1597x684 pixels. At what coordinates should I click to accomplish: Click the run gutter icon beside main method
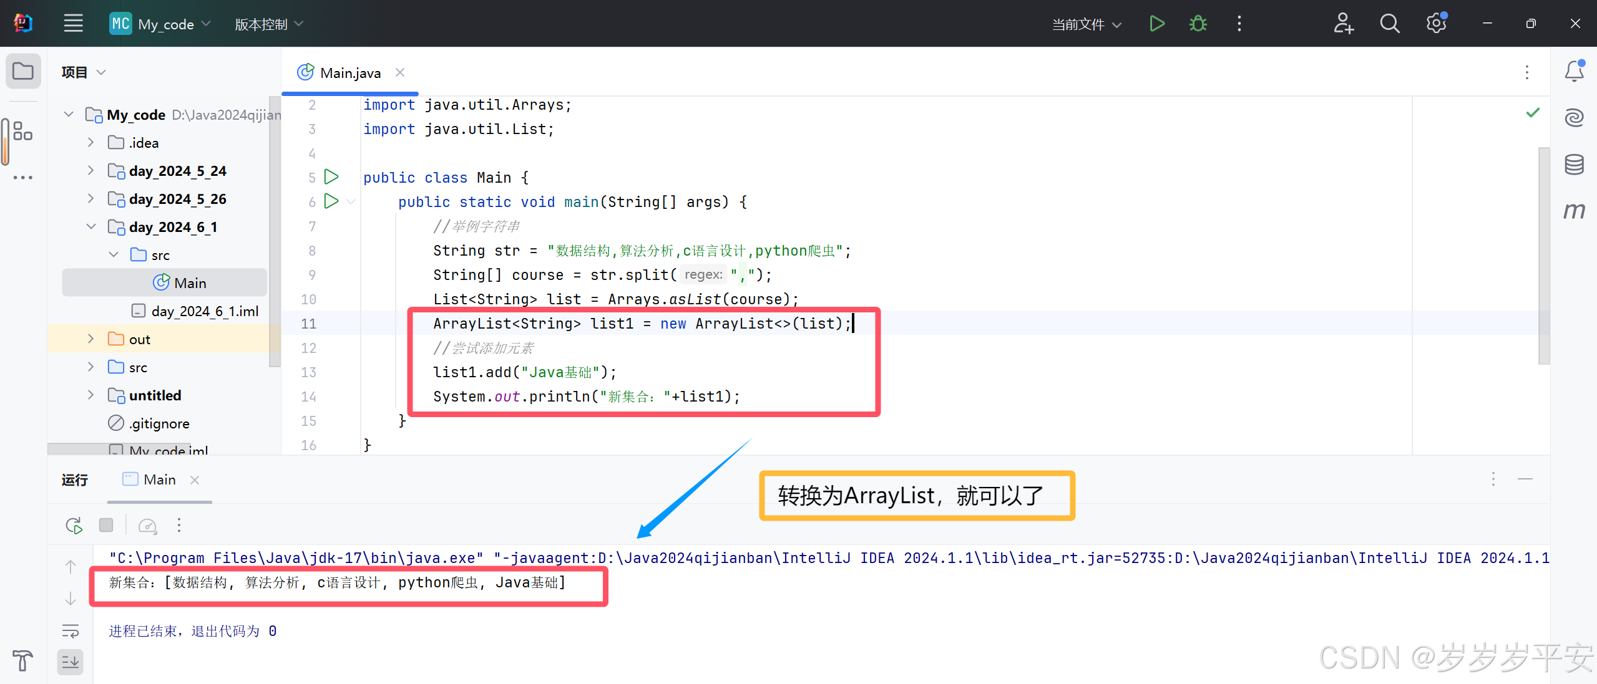click(331, 201)
